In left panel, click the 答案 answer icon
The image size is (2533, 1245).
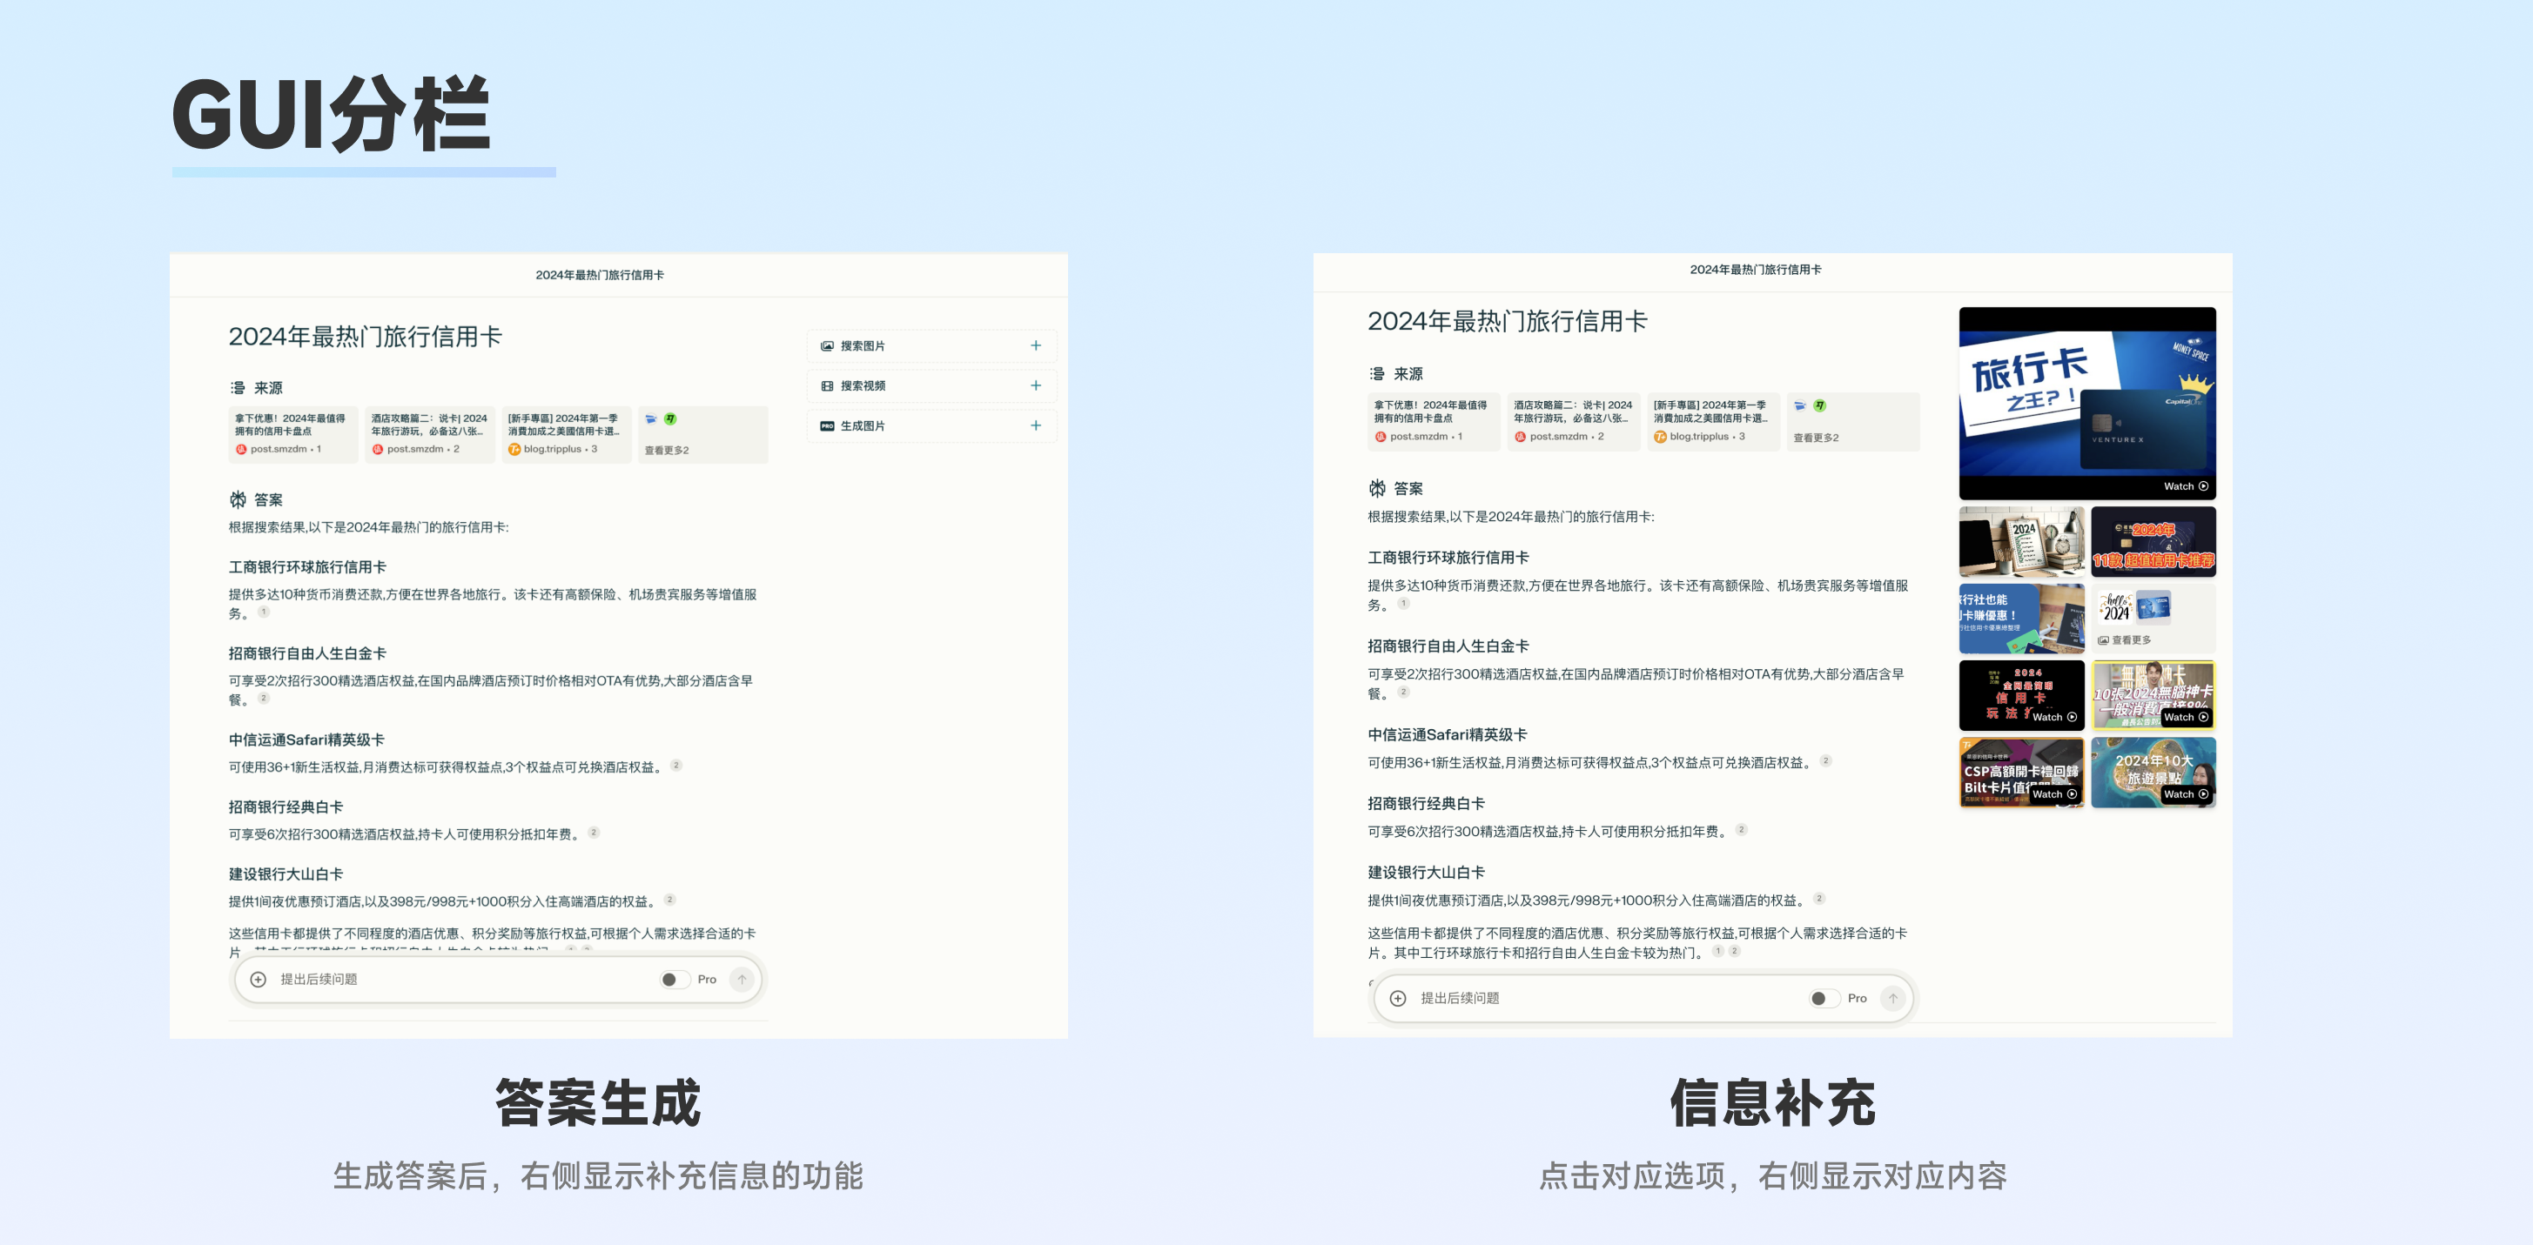point(237,499)
